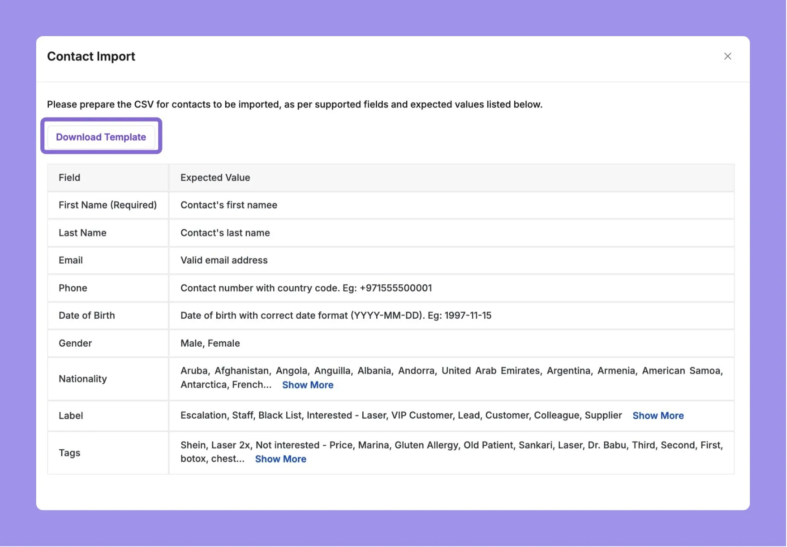Select the CSV preparation instruction sentence
The width and height of the screenshot is (787, 547).
point(294,104)
